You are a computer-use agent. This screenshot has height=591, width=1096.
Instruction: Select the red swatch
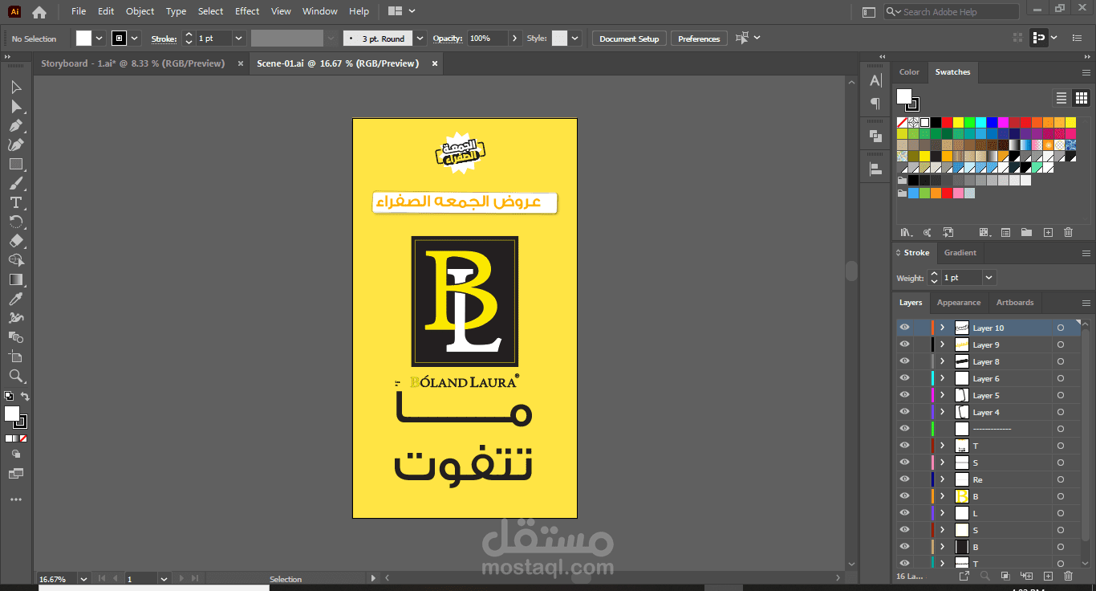point(948,122)
